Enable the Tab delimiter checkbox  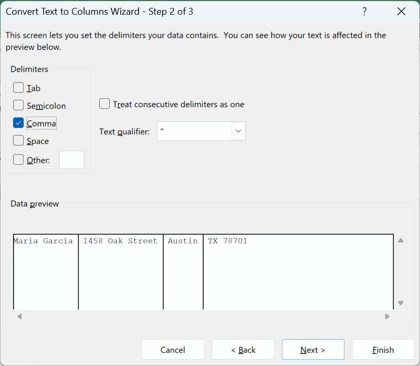18,88
